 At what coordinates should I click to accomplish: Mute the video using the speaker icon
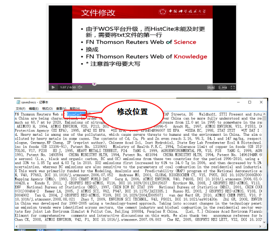(x=80, y=87)
